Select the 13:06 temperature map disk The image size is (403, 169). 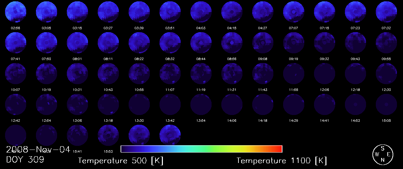point(77,105)
